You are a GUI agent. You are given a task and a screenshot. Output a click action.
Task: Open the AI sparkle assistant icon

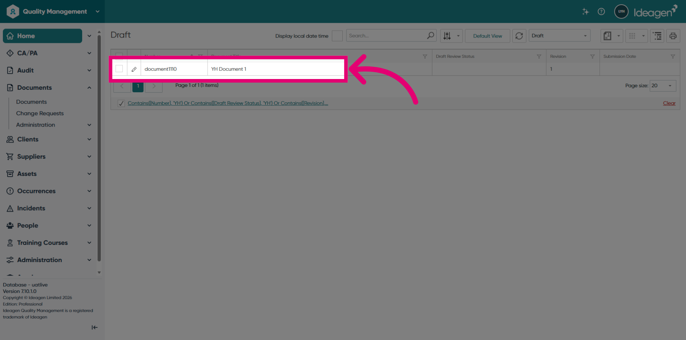(585, 11)
